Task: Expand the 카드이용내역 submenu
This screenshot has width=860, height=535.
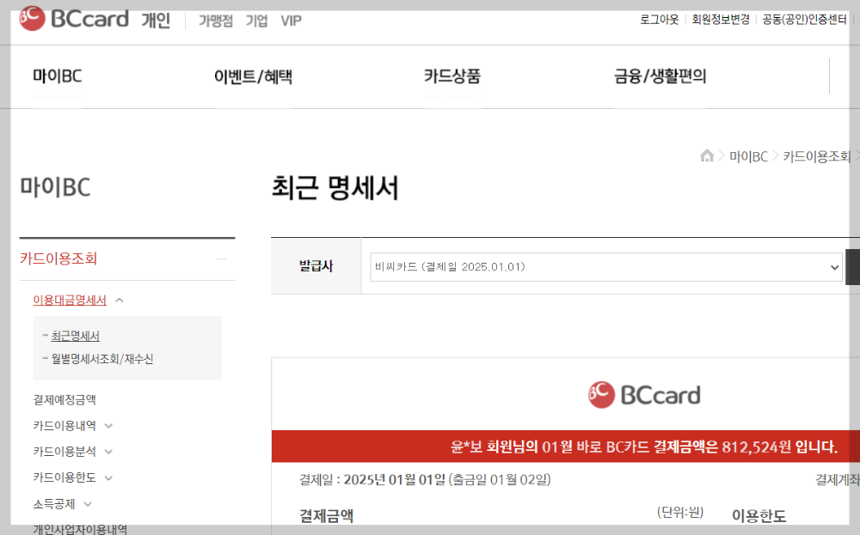Action: click(108, 426)
